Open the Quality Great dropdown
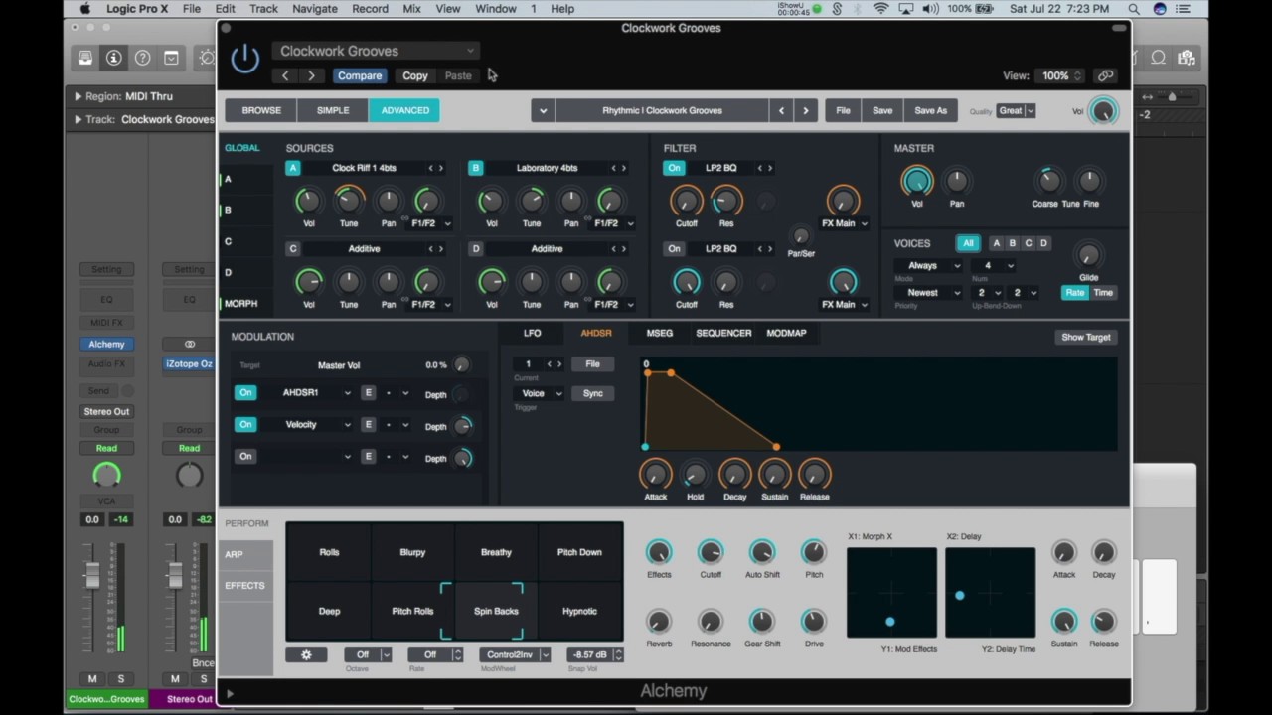 pyautogui.click(x=1017, y=110)
